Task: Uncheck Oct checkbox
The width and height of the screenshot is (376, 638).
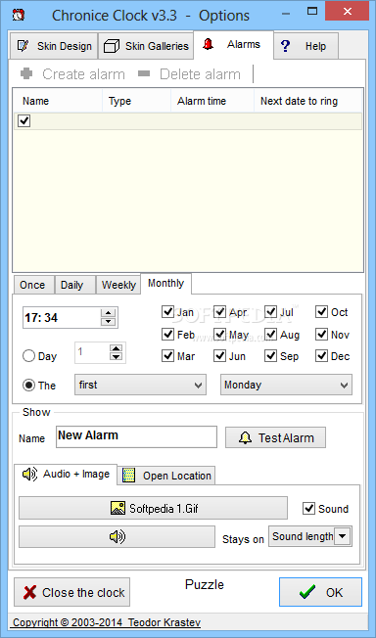Action: coord(321,312)
